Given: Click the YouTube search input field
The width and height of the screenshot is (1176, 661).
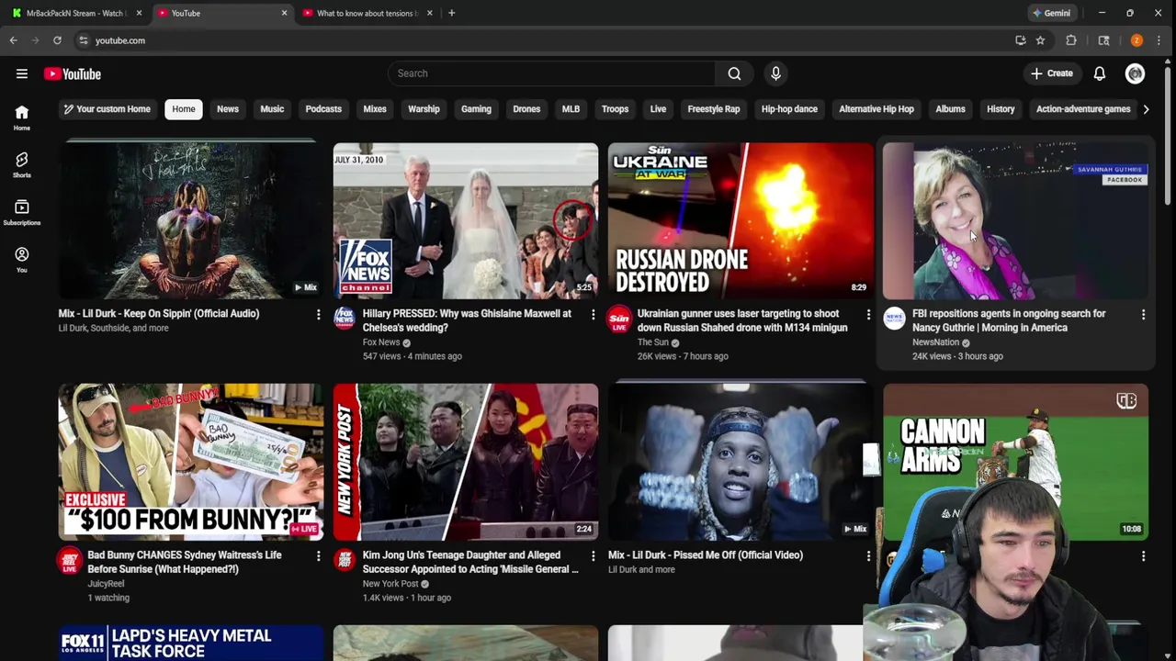Looking at the screenshot, I should coord(551,73).
